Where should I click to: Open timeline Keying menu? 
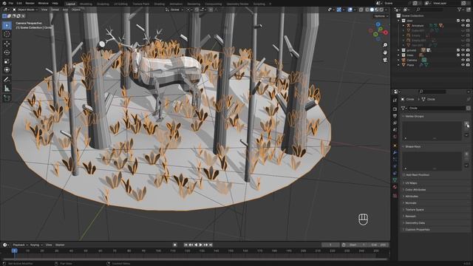point(36,245)
